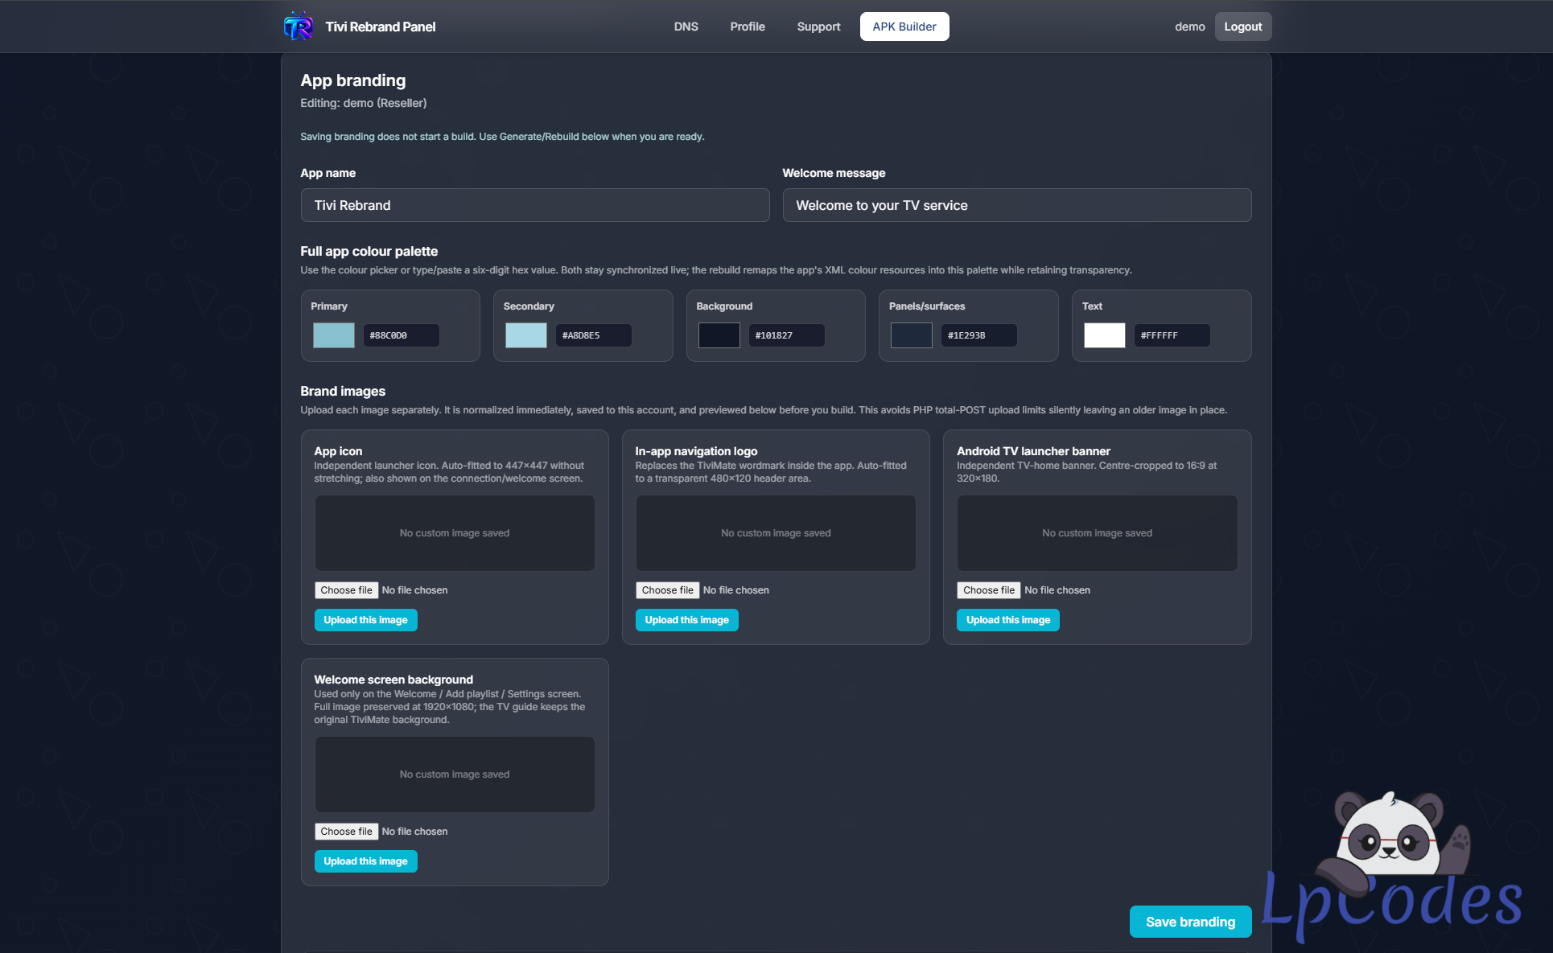Click the App branding heading
This screenshot has height=953, width=1553.
pos(353,80)
